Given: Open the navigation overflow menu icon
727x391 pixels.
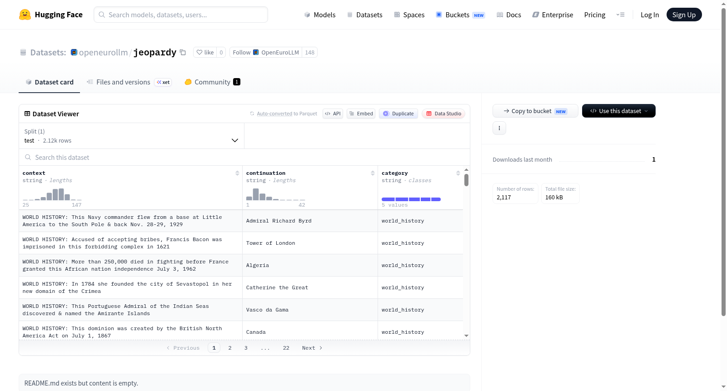Looking at the screenshot, I should point(620,15).
